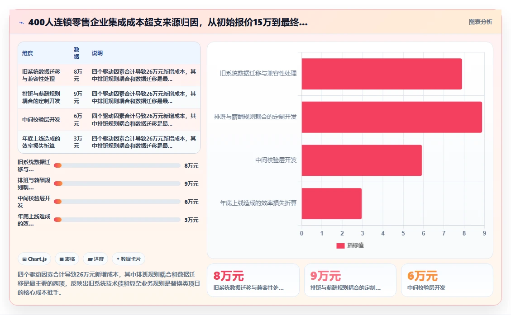
Task: Open the 9万元 data card
Action: (350, 280)
